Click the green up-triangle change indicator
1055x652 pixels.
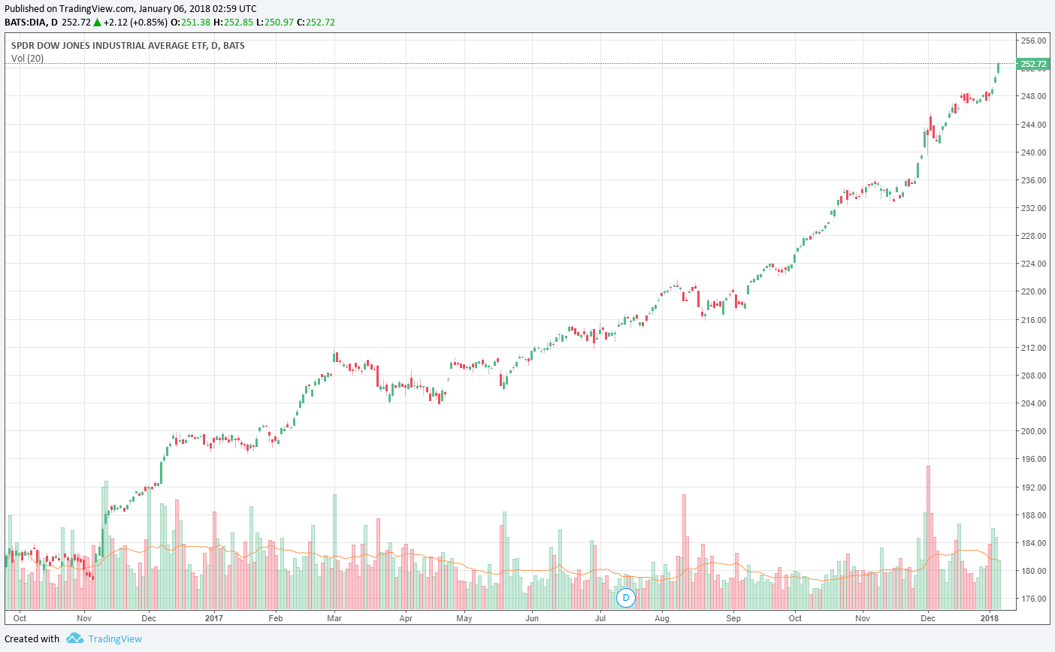(97, 23)
